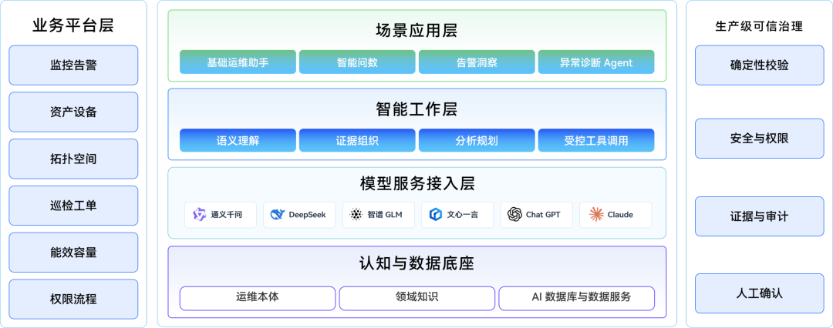The image size is (833, 328).
Task: Click the DeepSeek whale logo icon
Action: (x=278, y=215)
